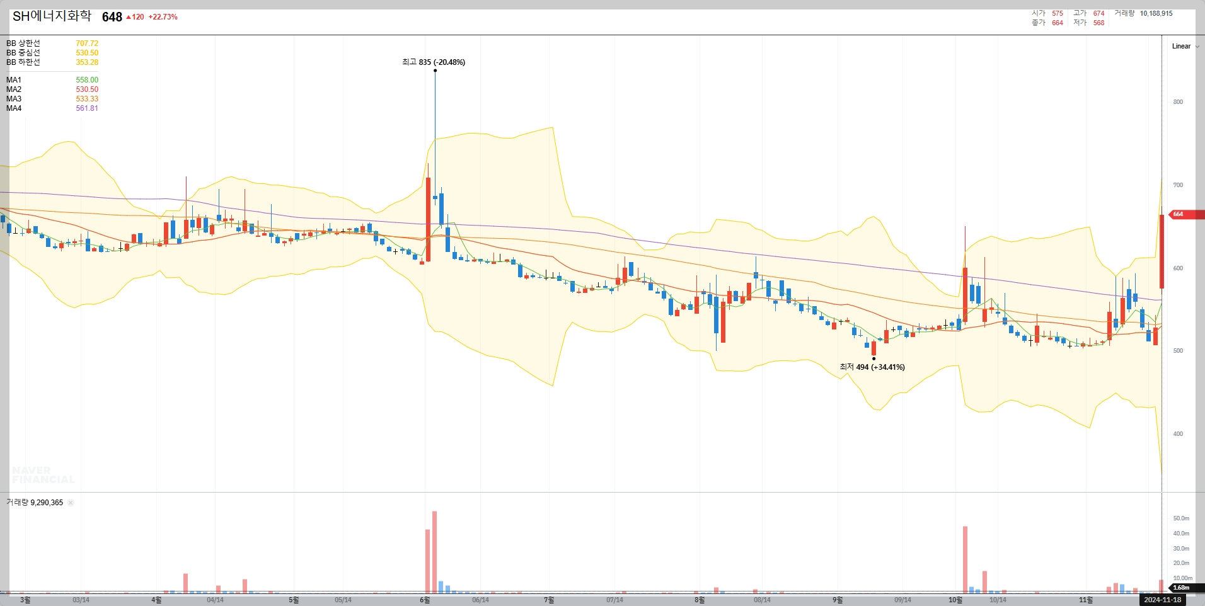This screenshot has height=606, width=1205.
Task: Click the 561.81 MA4 value
Action: [87, 108]
